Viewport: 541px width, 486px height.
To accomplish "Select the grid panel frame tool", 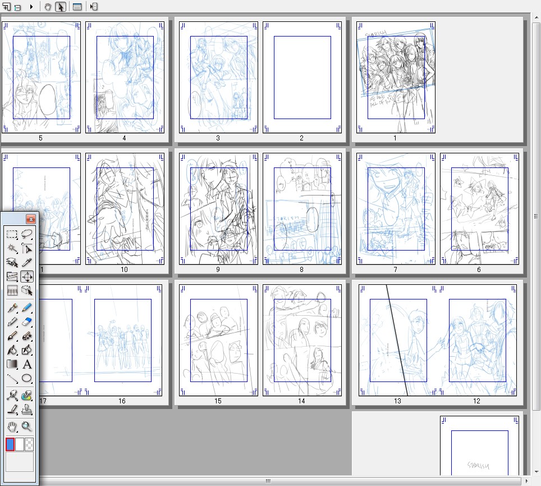I will pyautogui.click(x=12, y=291).
